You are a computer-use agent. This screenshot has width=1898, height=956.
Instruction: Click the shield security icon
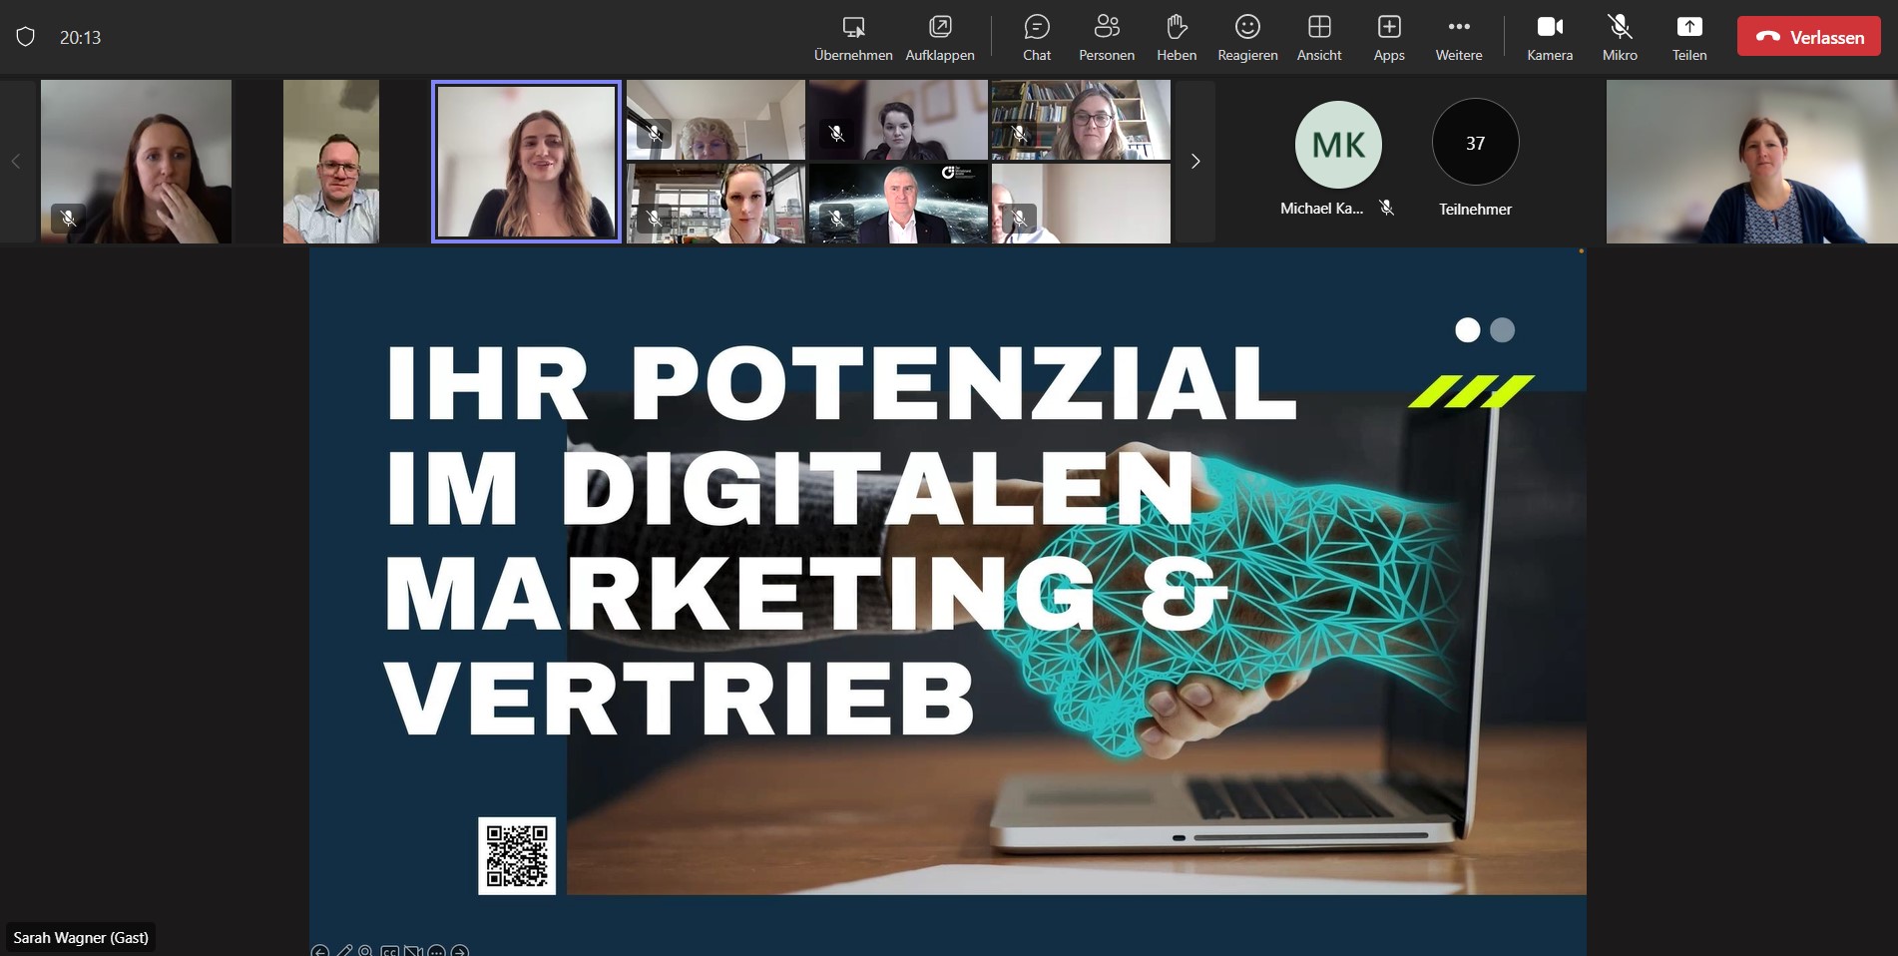pos(26,37)
